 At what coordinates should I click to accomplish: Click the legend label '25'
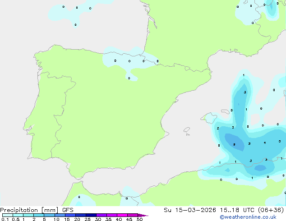point(88,219)
